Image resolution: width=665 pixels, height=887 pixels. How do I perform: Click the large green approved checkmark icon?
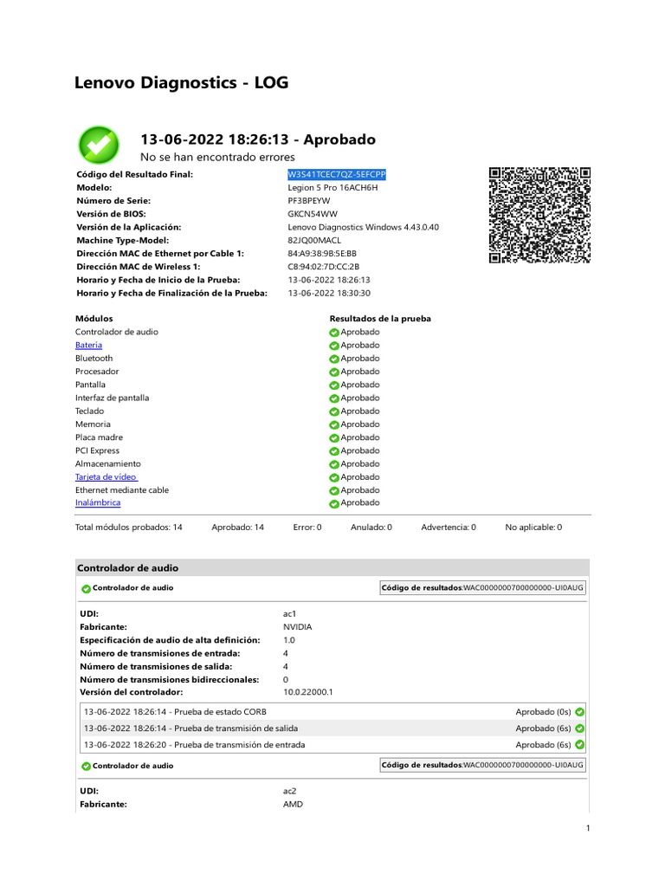[99, 146]
